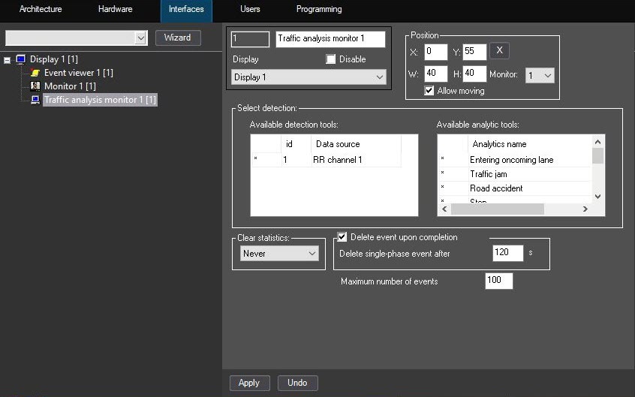Select Traffic analysis monitor 1 [1] item

tap(100, 100)
